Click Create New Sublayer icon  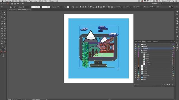167,85
